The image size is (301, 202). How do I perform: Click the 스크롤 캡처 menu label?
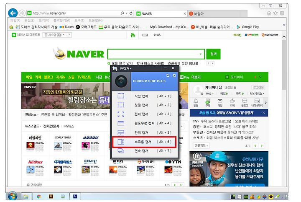coord(143,142)
